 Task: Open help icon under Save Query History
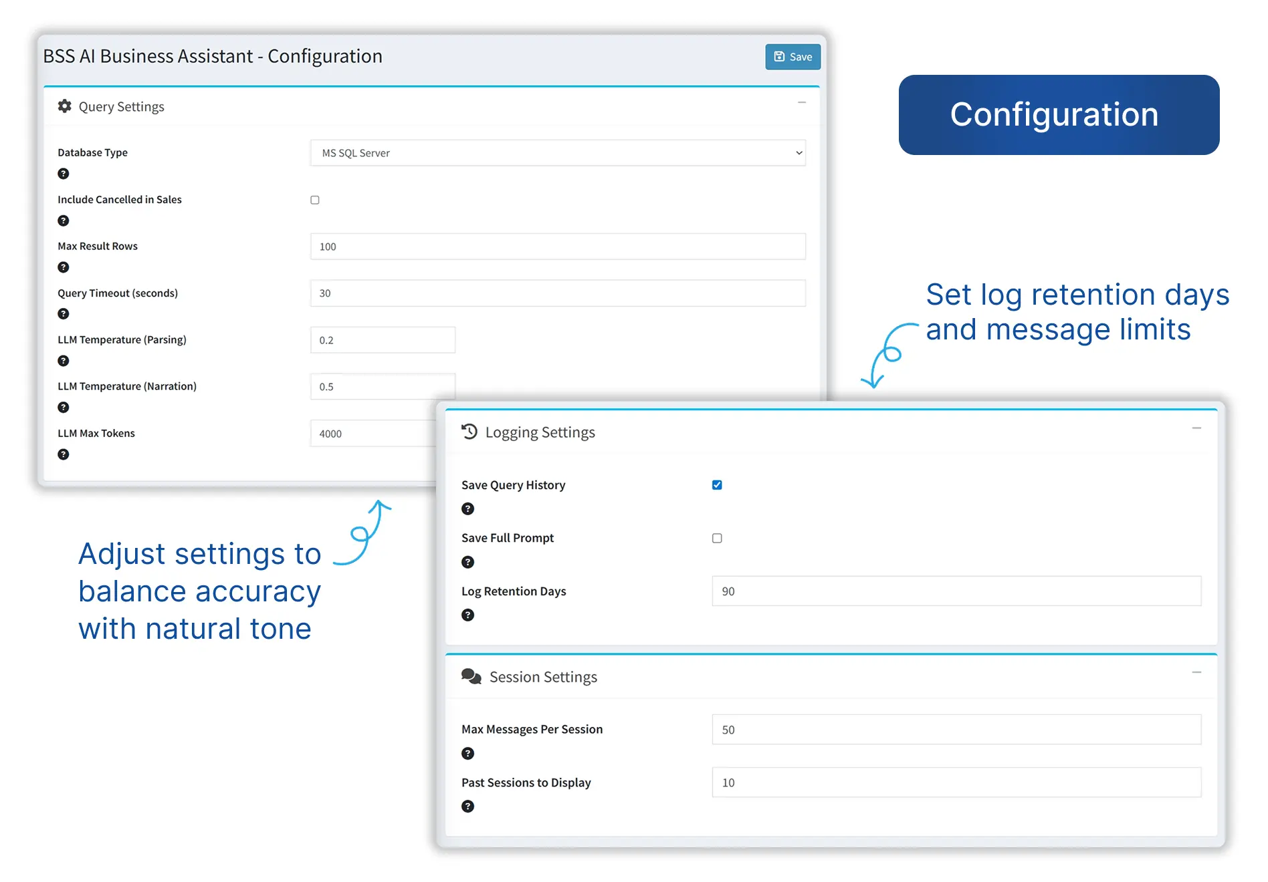(x=468, y=509)
